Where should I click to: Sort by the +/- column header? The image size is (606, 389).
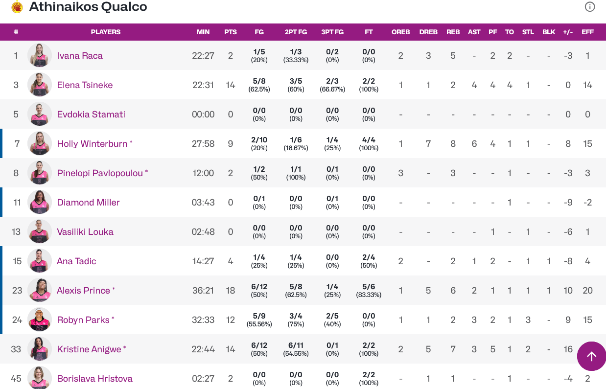568,32
